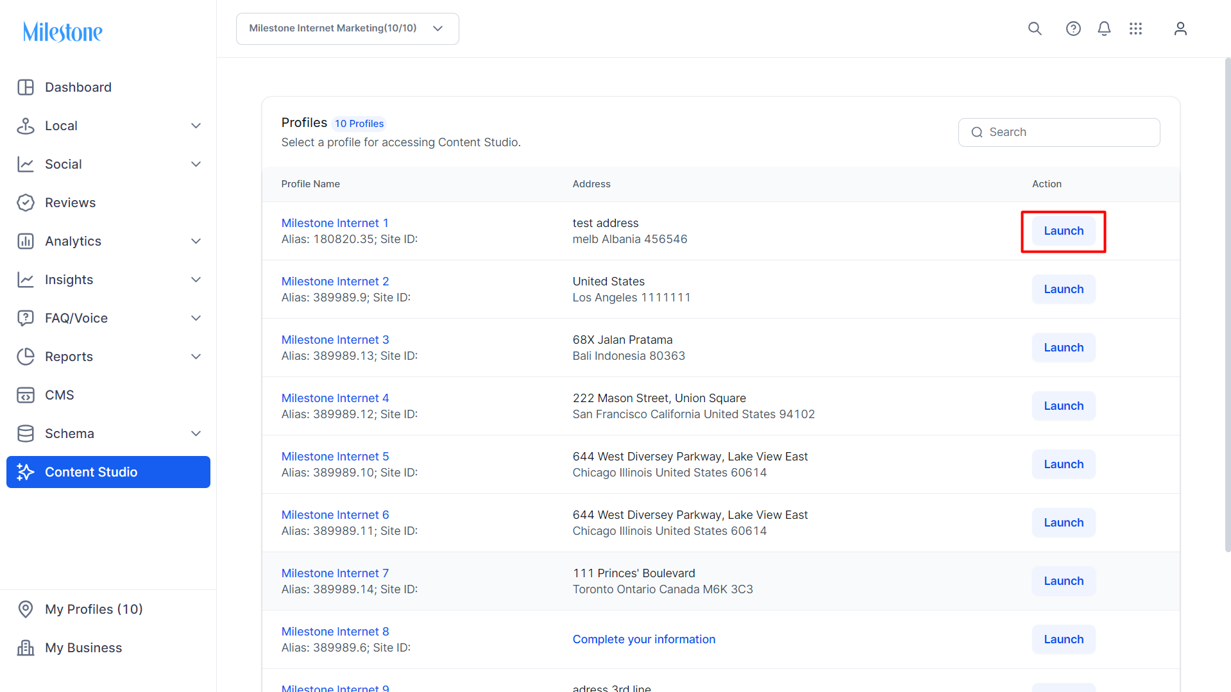The height and width of the screenshot is (692, 1231).
Task: Click the Action column header
Action: tap(1047, 184)
